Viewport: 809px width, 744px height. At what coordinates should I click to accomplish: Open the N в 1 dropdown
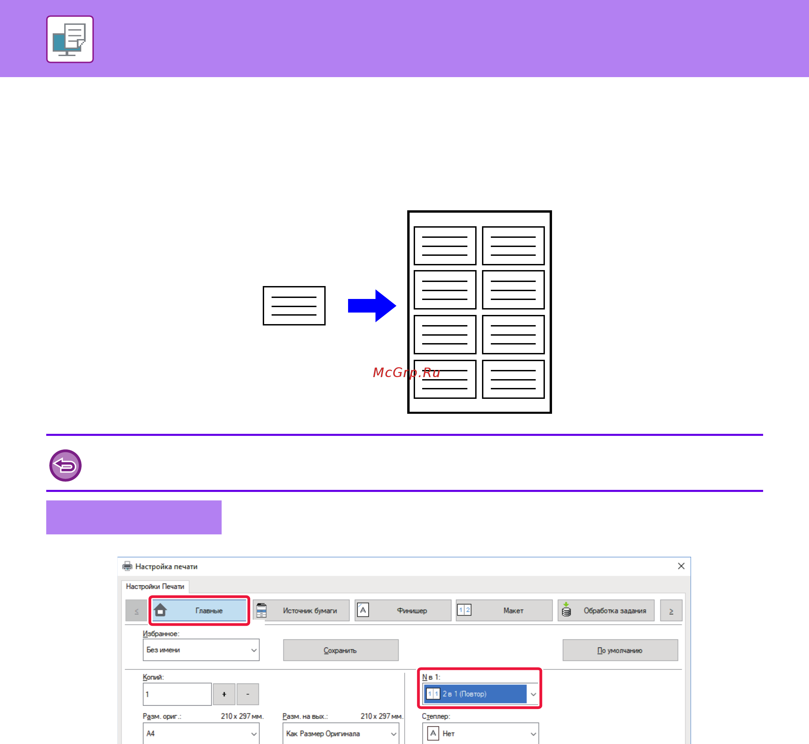tap(480, 694)
